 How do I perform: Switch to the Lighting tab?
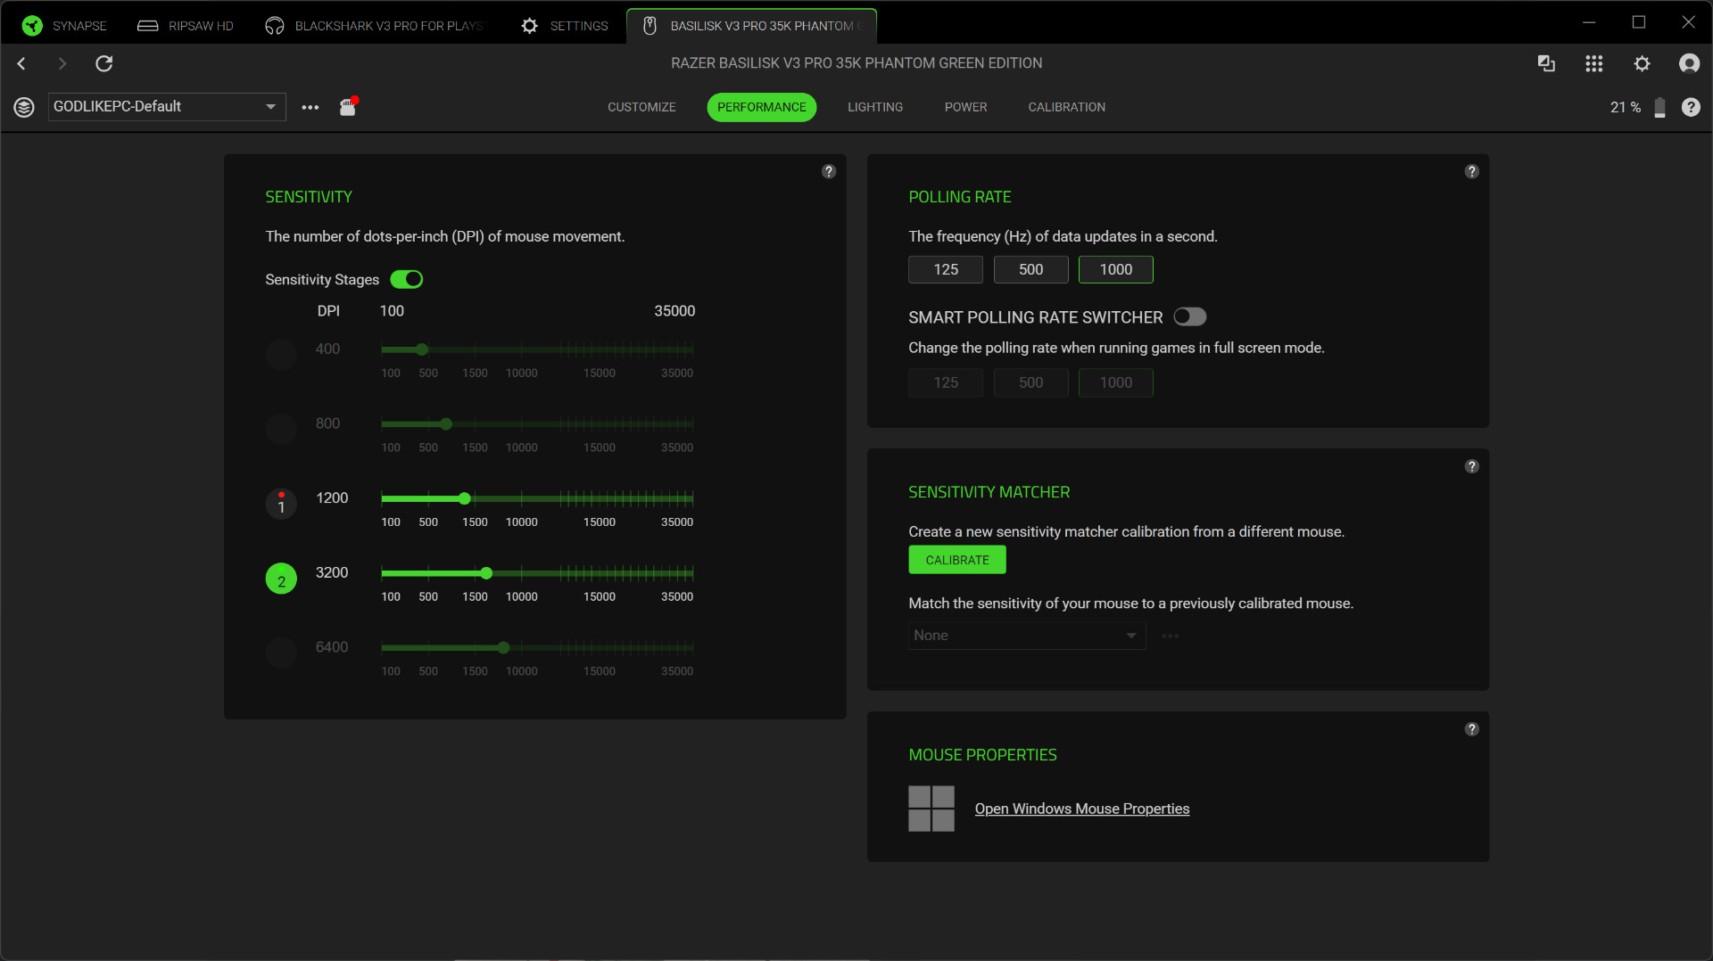[874, 107]
